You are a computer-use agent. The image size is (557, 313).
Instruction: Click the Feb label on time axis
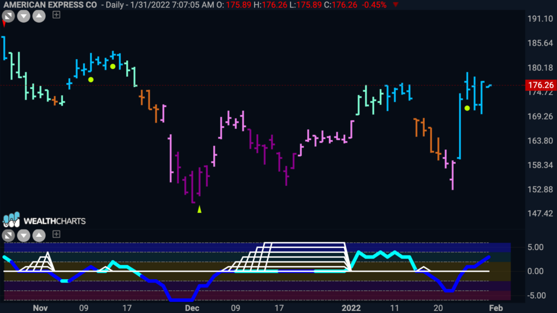[496, 308]
